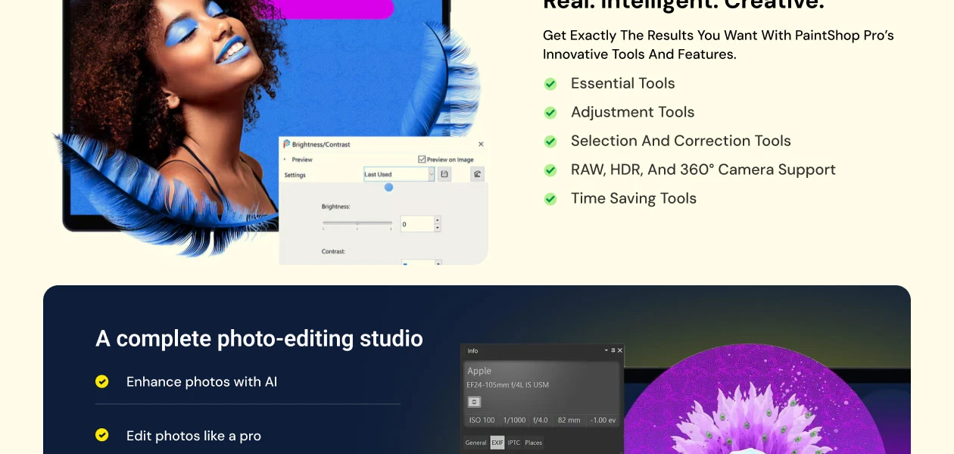The width and height of the screenshot is (954, 454).
Task: Click the green checkmark beside Essential Tools
Action: pyautogui.click(x=550, y=83)
